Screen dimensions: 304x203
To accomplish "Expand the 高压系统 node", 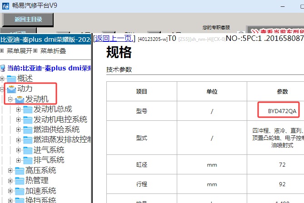I will 10,170.
